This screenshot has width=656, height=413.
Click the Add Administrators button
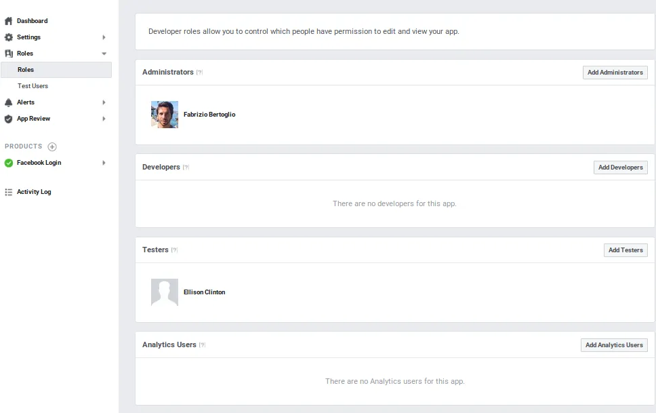click(615, 73)
